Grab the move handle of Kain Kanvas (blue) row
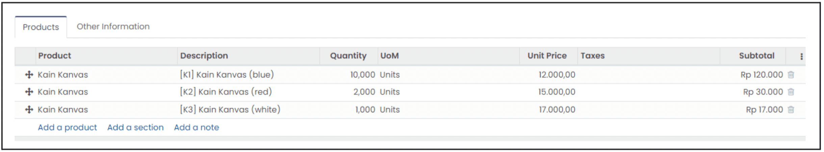The width and height of the screenshot is (824, 152). pos(29,75)
